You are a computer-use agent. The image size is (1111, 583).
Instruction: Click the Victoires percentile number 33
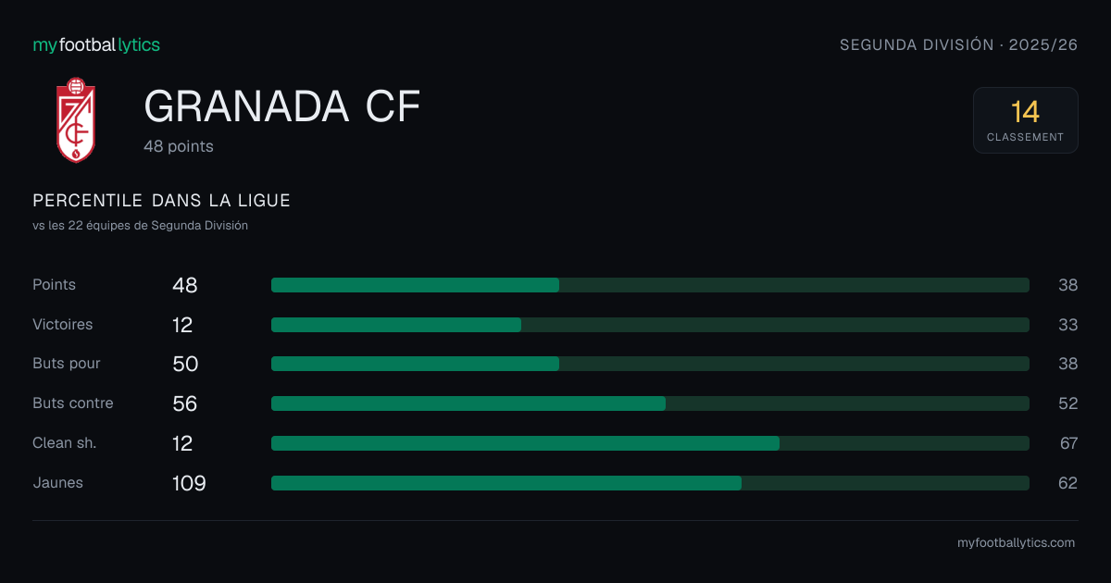[1068, 325]
